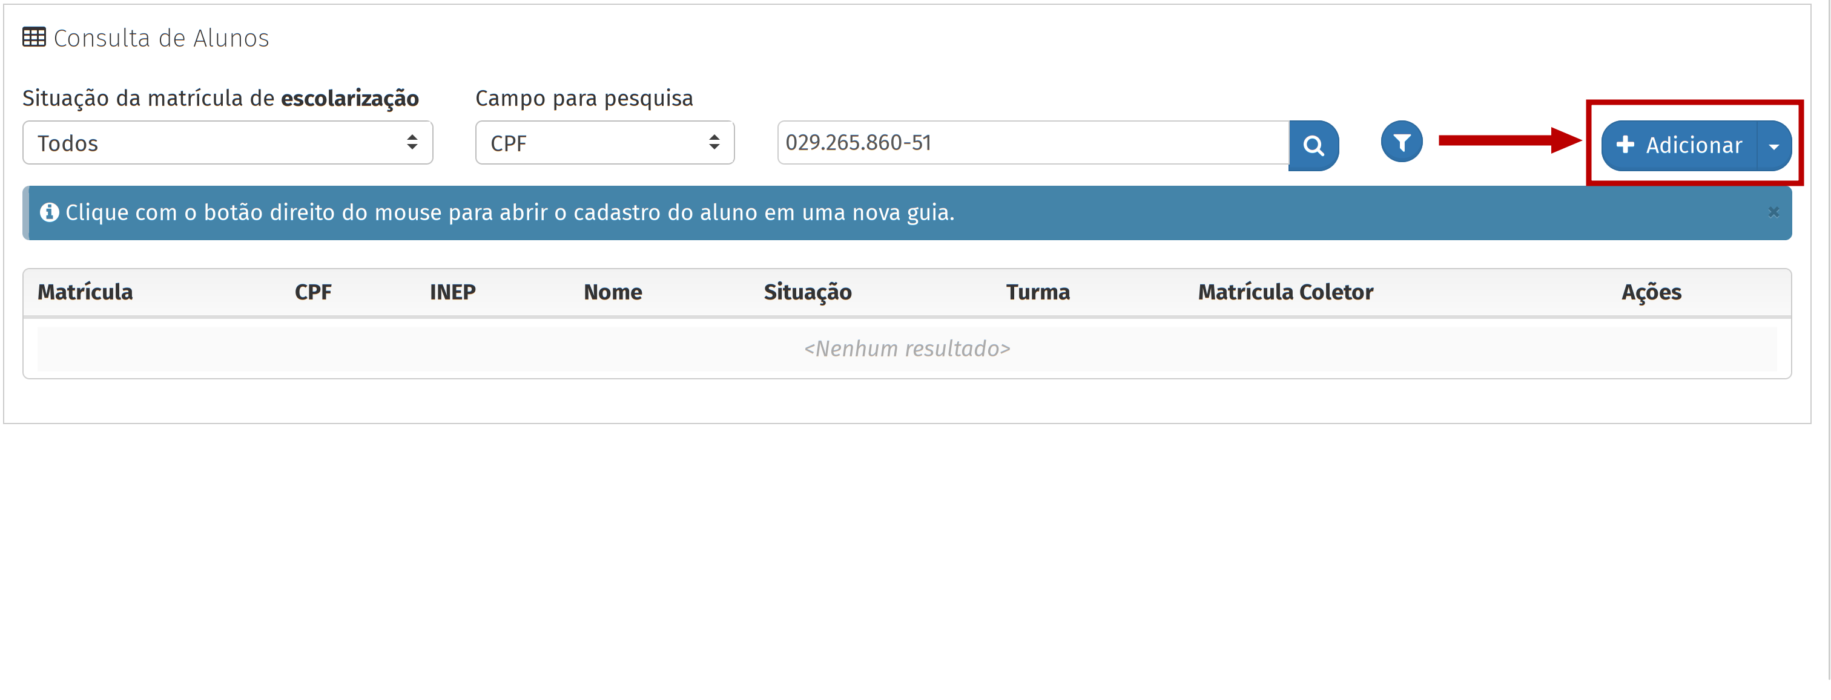Dismiss the blue info alert banner
The image size is (1831, 700).
point(1773,212)
